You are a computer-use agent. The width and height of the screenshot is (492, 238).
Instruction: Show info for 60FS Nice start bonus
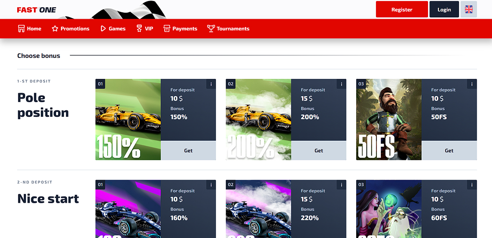[472, 185]
